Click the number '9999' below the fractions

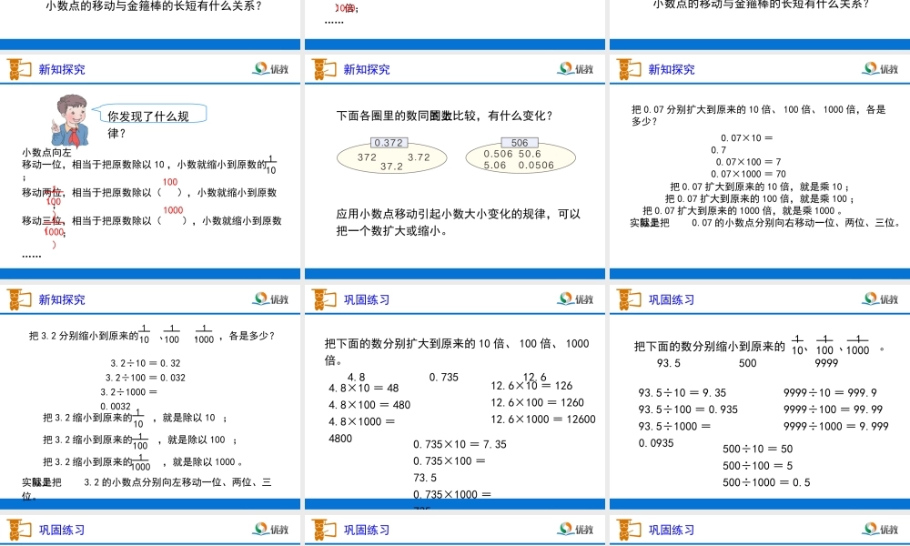[x=826, y=363]
